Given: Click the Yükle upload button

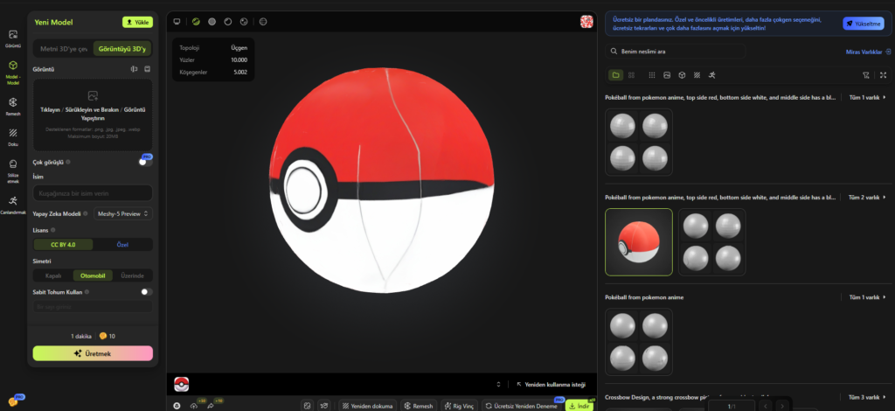Looking at the screenshot, I should (137, 22).
